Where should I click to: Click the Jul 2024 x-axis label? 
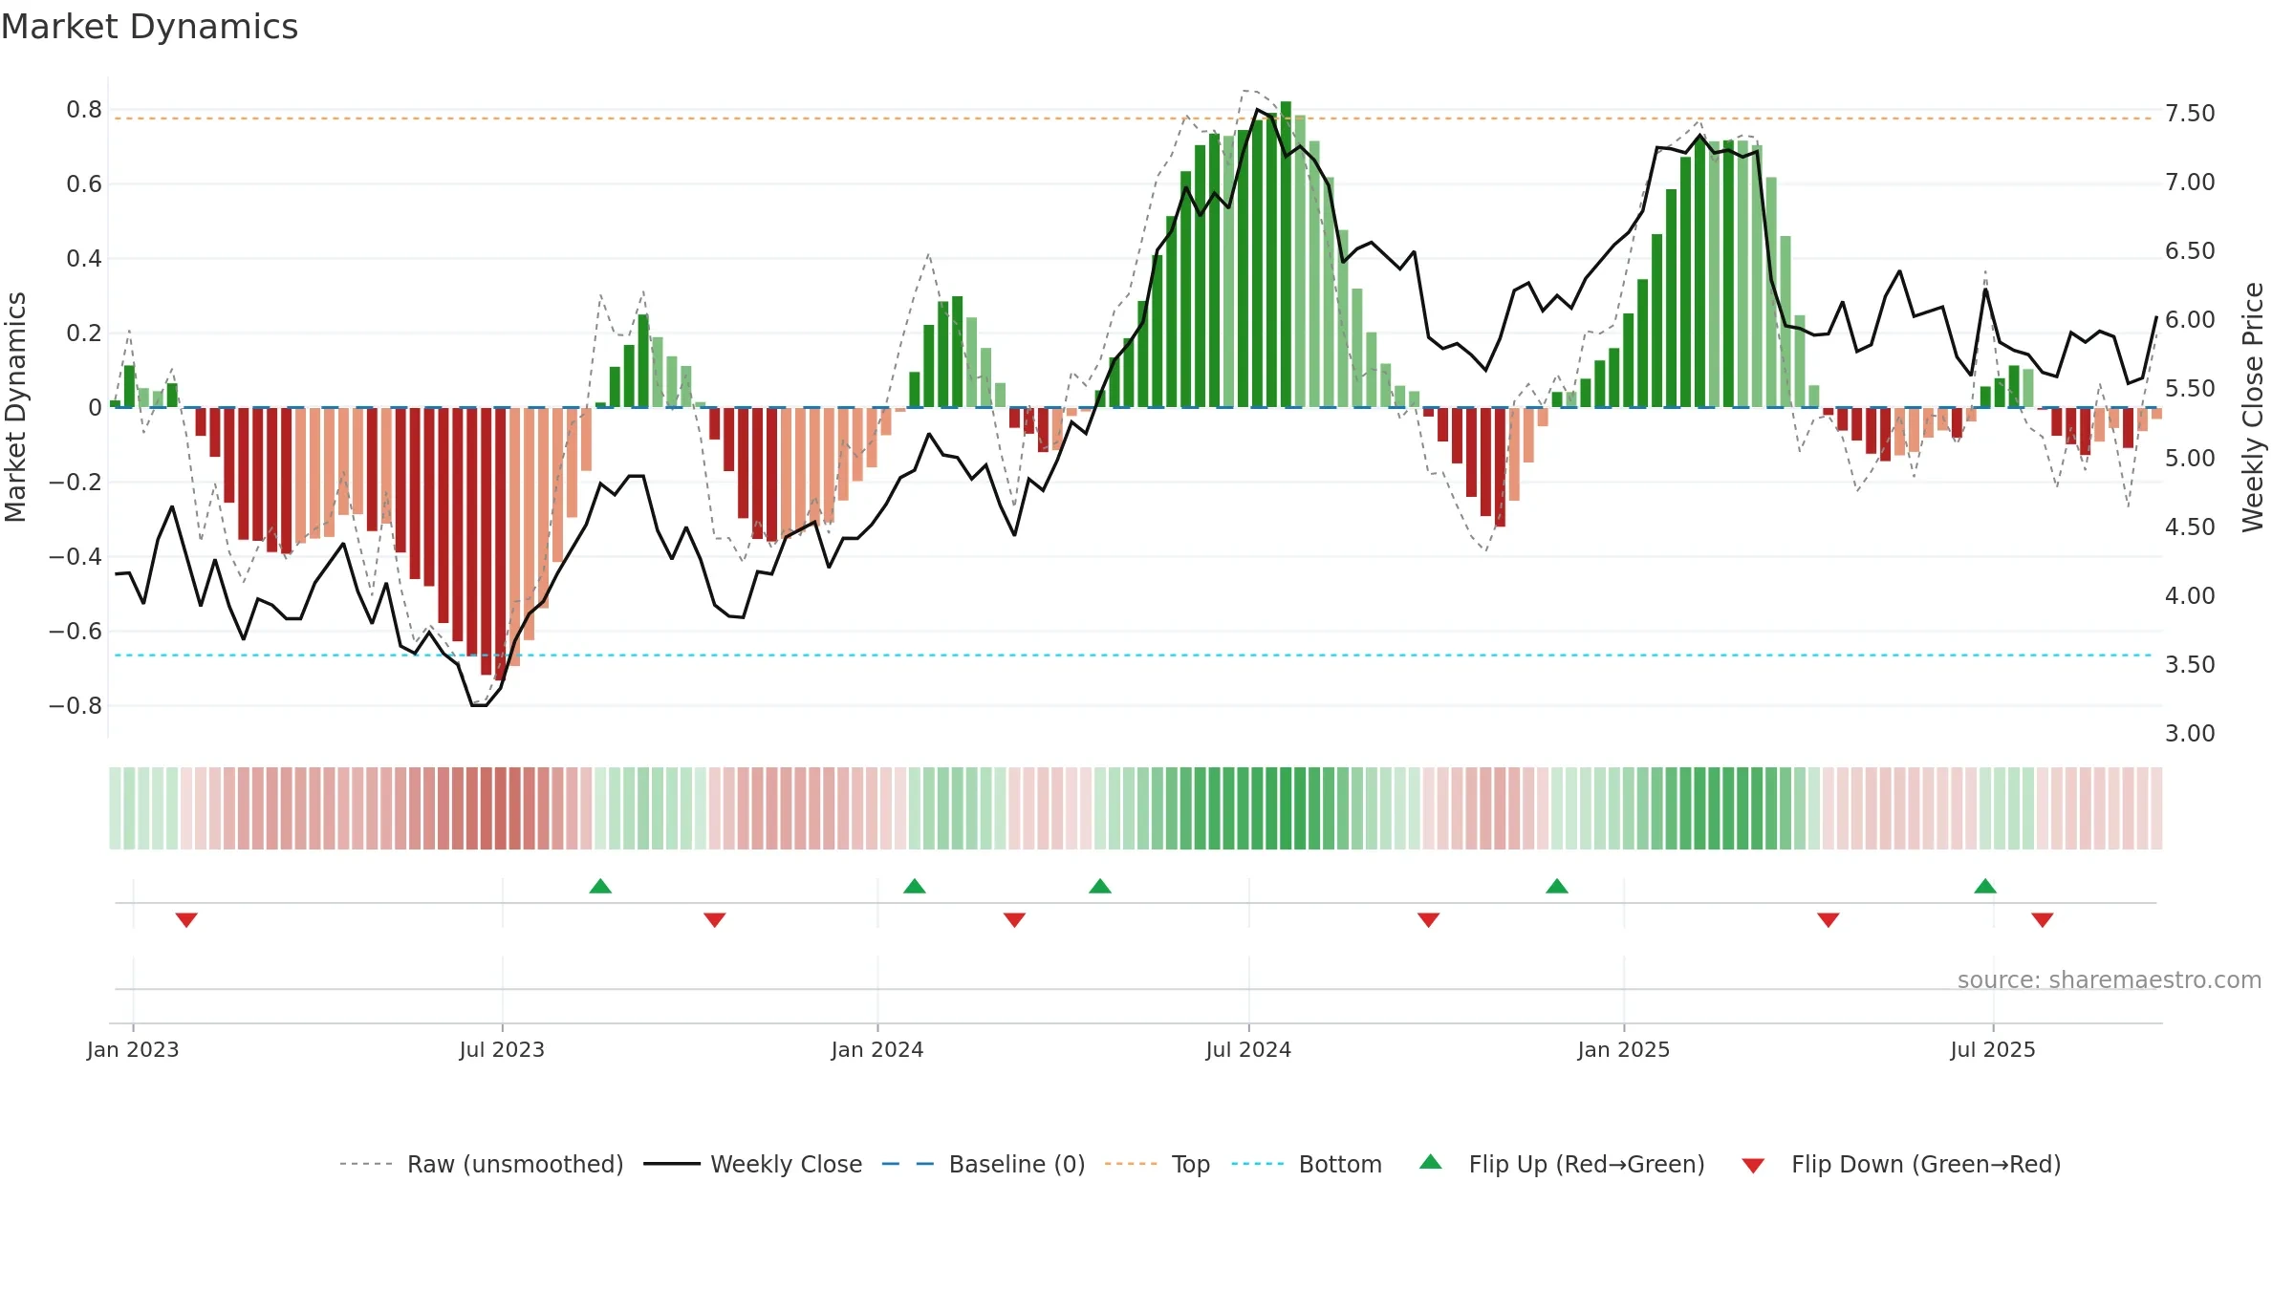pyautogui.click(x=1248, y=1049)
